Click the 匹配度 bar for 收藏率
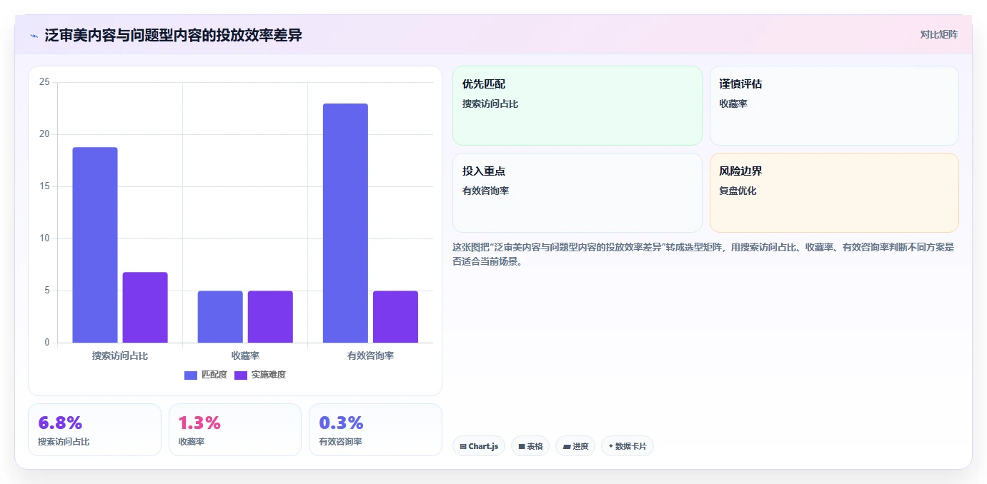Viewport: 987px width, 484px height. pyautogui.click(x=220, y=316)
